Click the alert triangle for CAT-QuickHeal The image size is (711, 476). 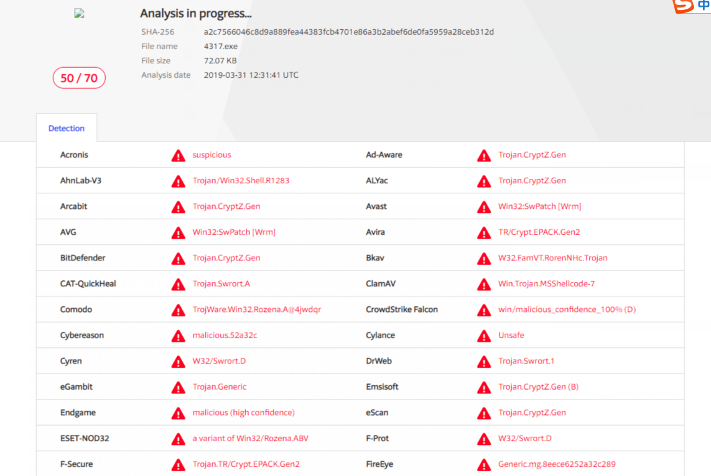pyautogui.click(x=178, y=285)
